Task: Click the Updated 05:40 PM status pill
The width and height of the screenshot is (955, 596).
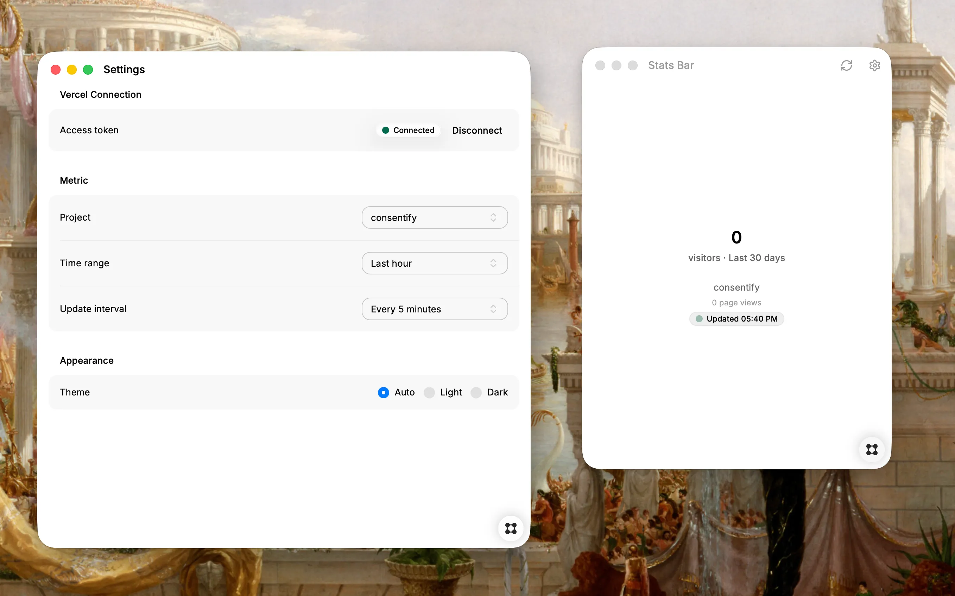Action: (736, 319)
